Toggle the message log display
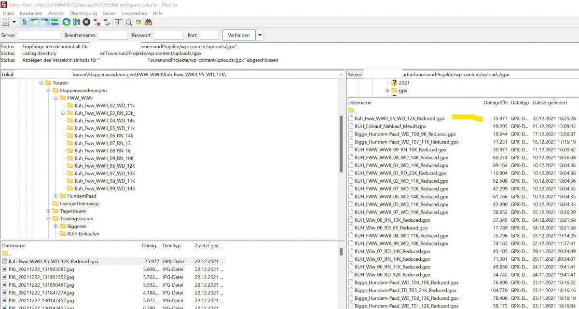579x309 pixels. tap(25, 22)
